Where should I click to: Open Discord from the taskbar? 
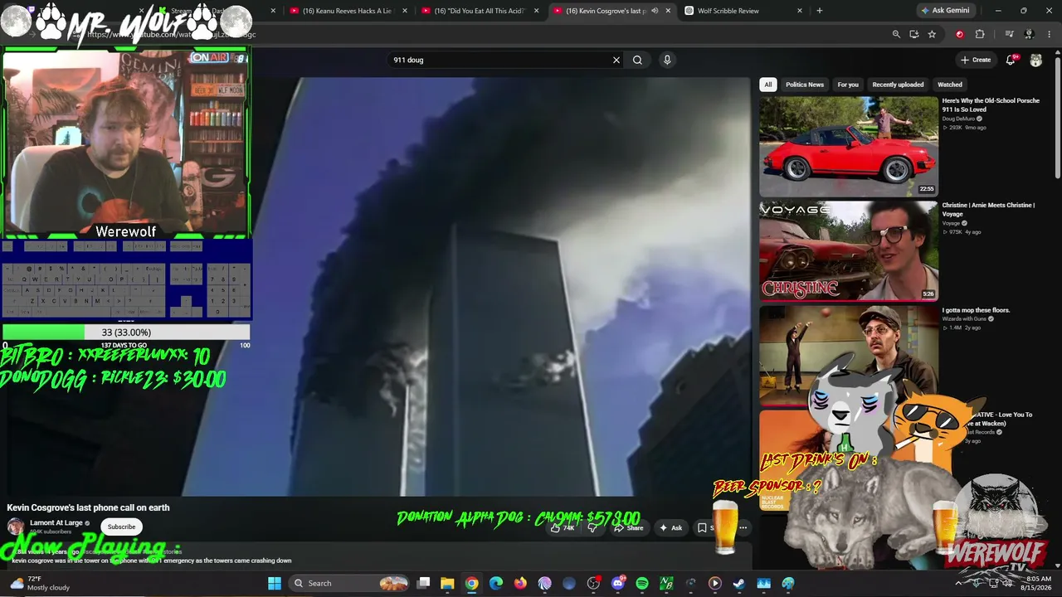click(618, 583)
